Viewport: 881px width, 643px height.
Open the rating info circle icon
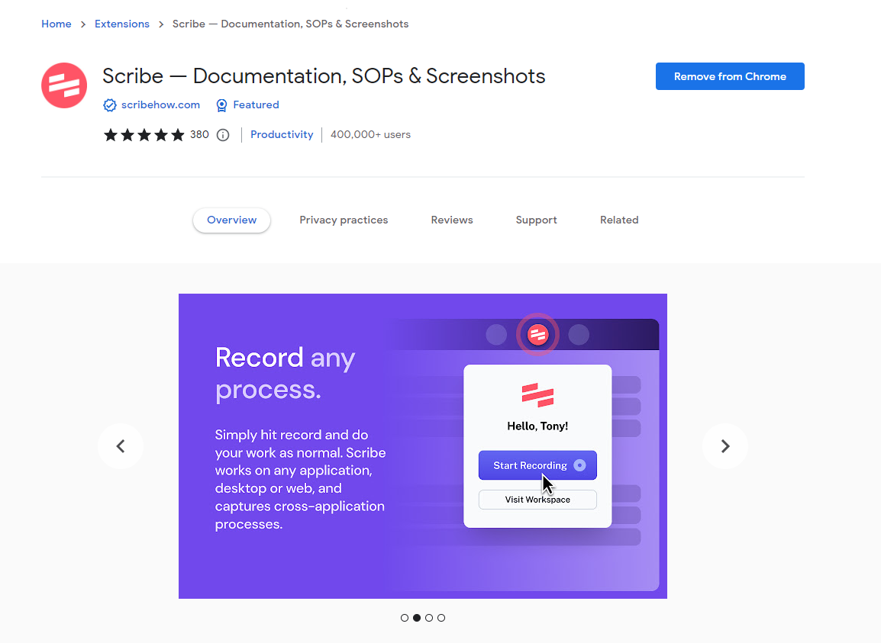223,135
